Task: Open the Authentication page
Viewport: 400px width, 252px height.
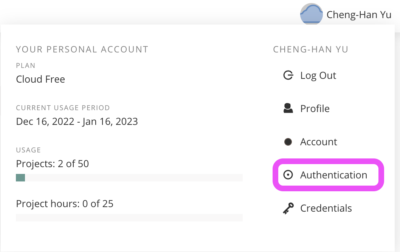Action: point(328,175)
